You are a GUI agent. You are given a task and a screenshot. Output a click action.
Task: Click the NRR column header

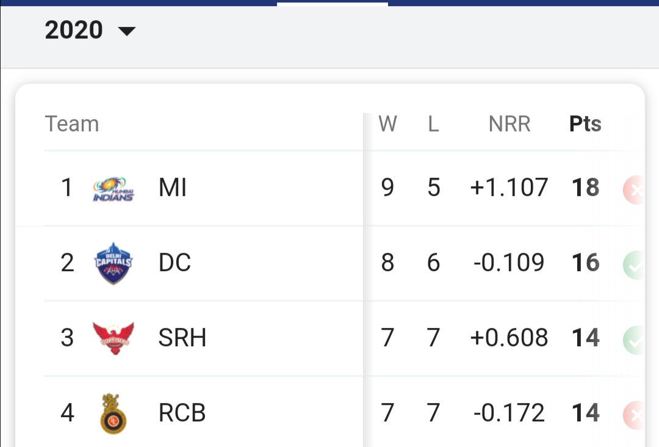pyautogui.click(x=510, y=124)
